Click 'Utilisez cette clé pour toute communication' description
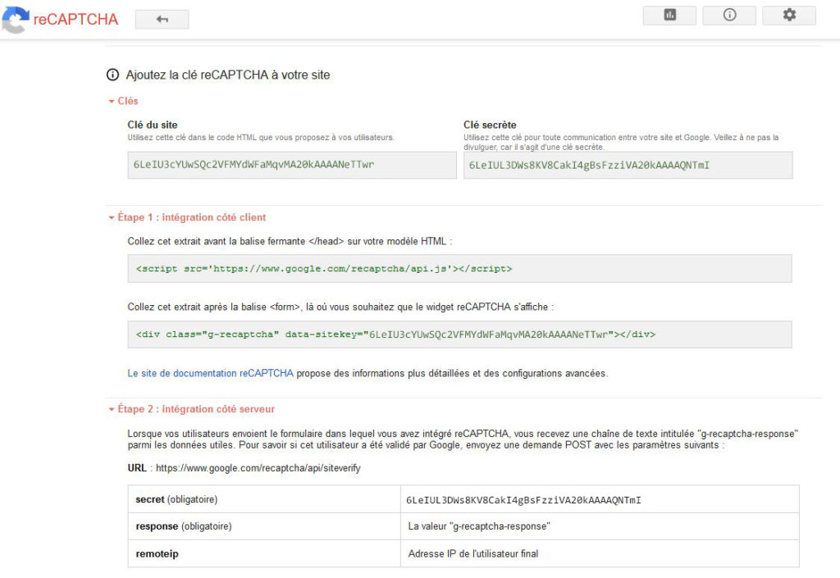The width and height of the screenshot is (840, 578). coord(622,143)
